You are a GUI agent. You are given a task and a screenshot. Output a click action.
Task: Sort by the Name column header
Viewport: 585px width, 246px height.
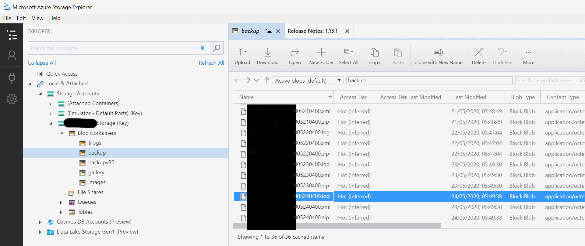point(284,97)
